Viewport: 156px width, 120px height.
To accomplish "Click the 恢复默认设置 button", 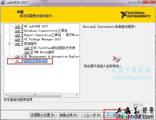I will coord(43,115).
